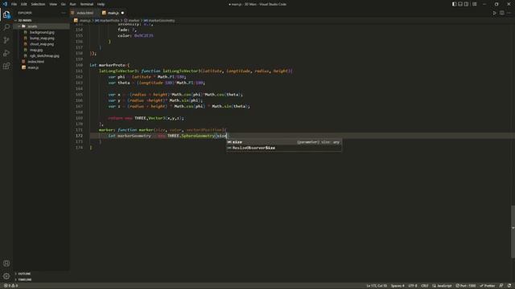515x289 pixels.
Task: Switch to the index.html tab
Action: 84,13
